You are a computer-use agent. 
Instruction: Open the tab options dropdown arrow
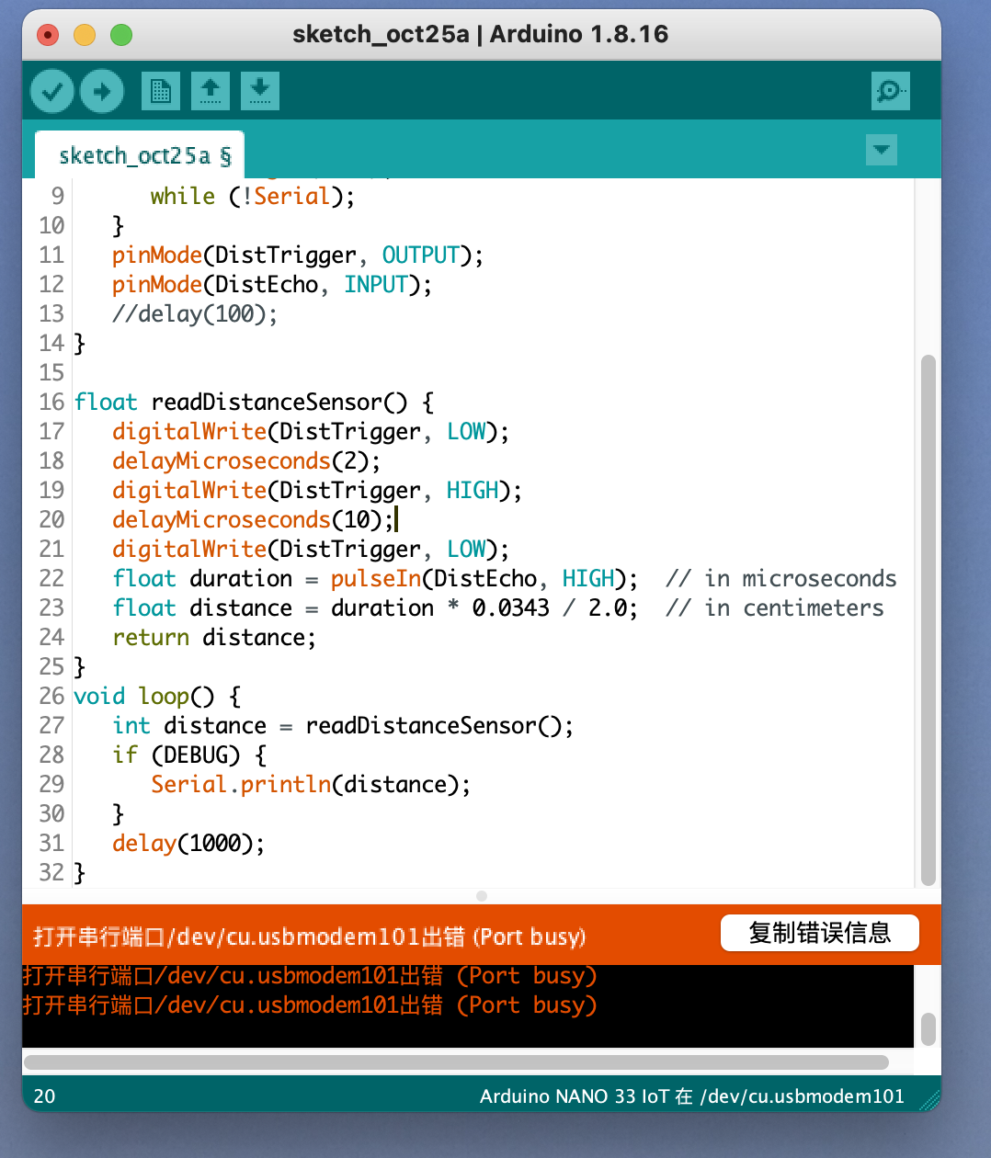coord(882,150)
